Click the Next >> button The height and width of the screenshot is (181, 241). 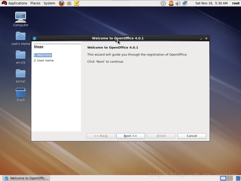[x=130, y=136]
